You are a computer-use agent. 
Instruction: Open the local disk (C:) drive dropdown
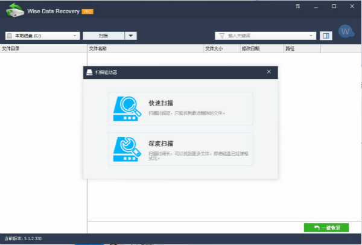42,36
